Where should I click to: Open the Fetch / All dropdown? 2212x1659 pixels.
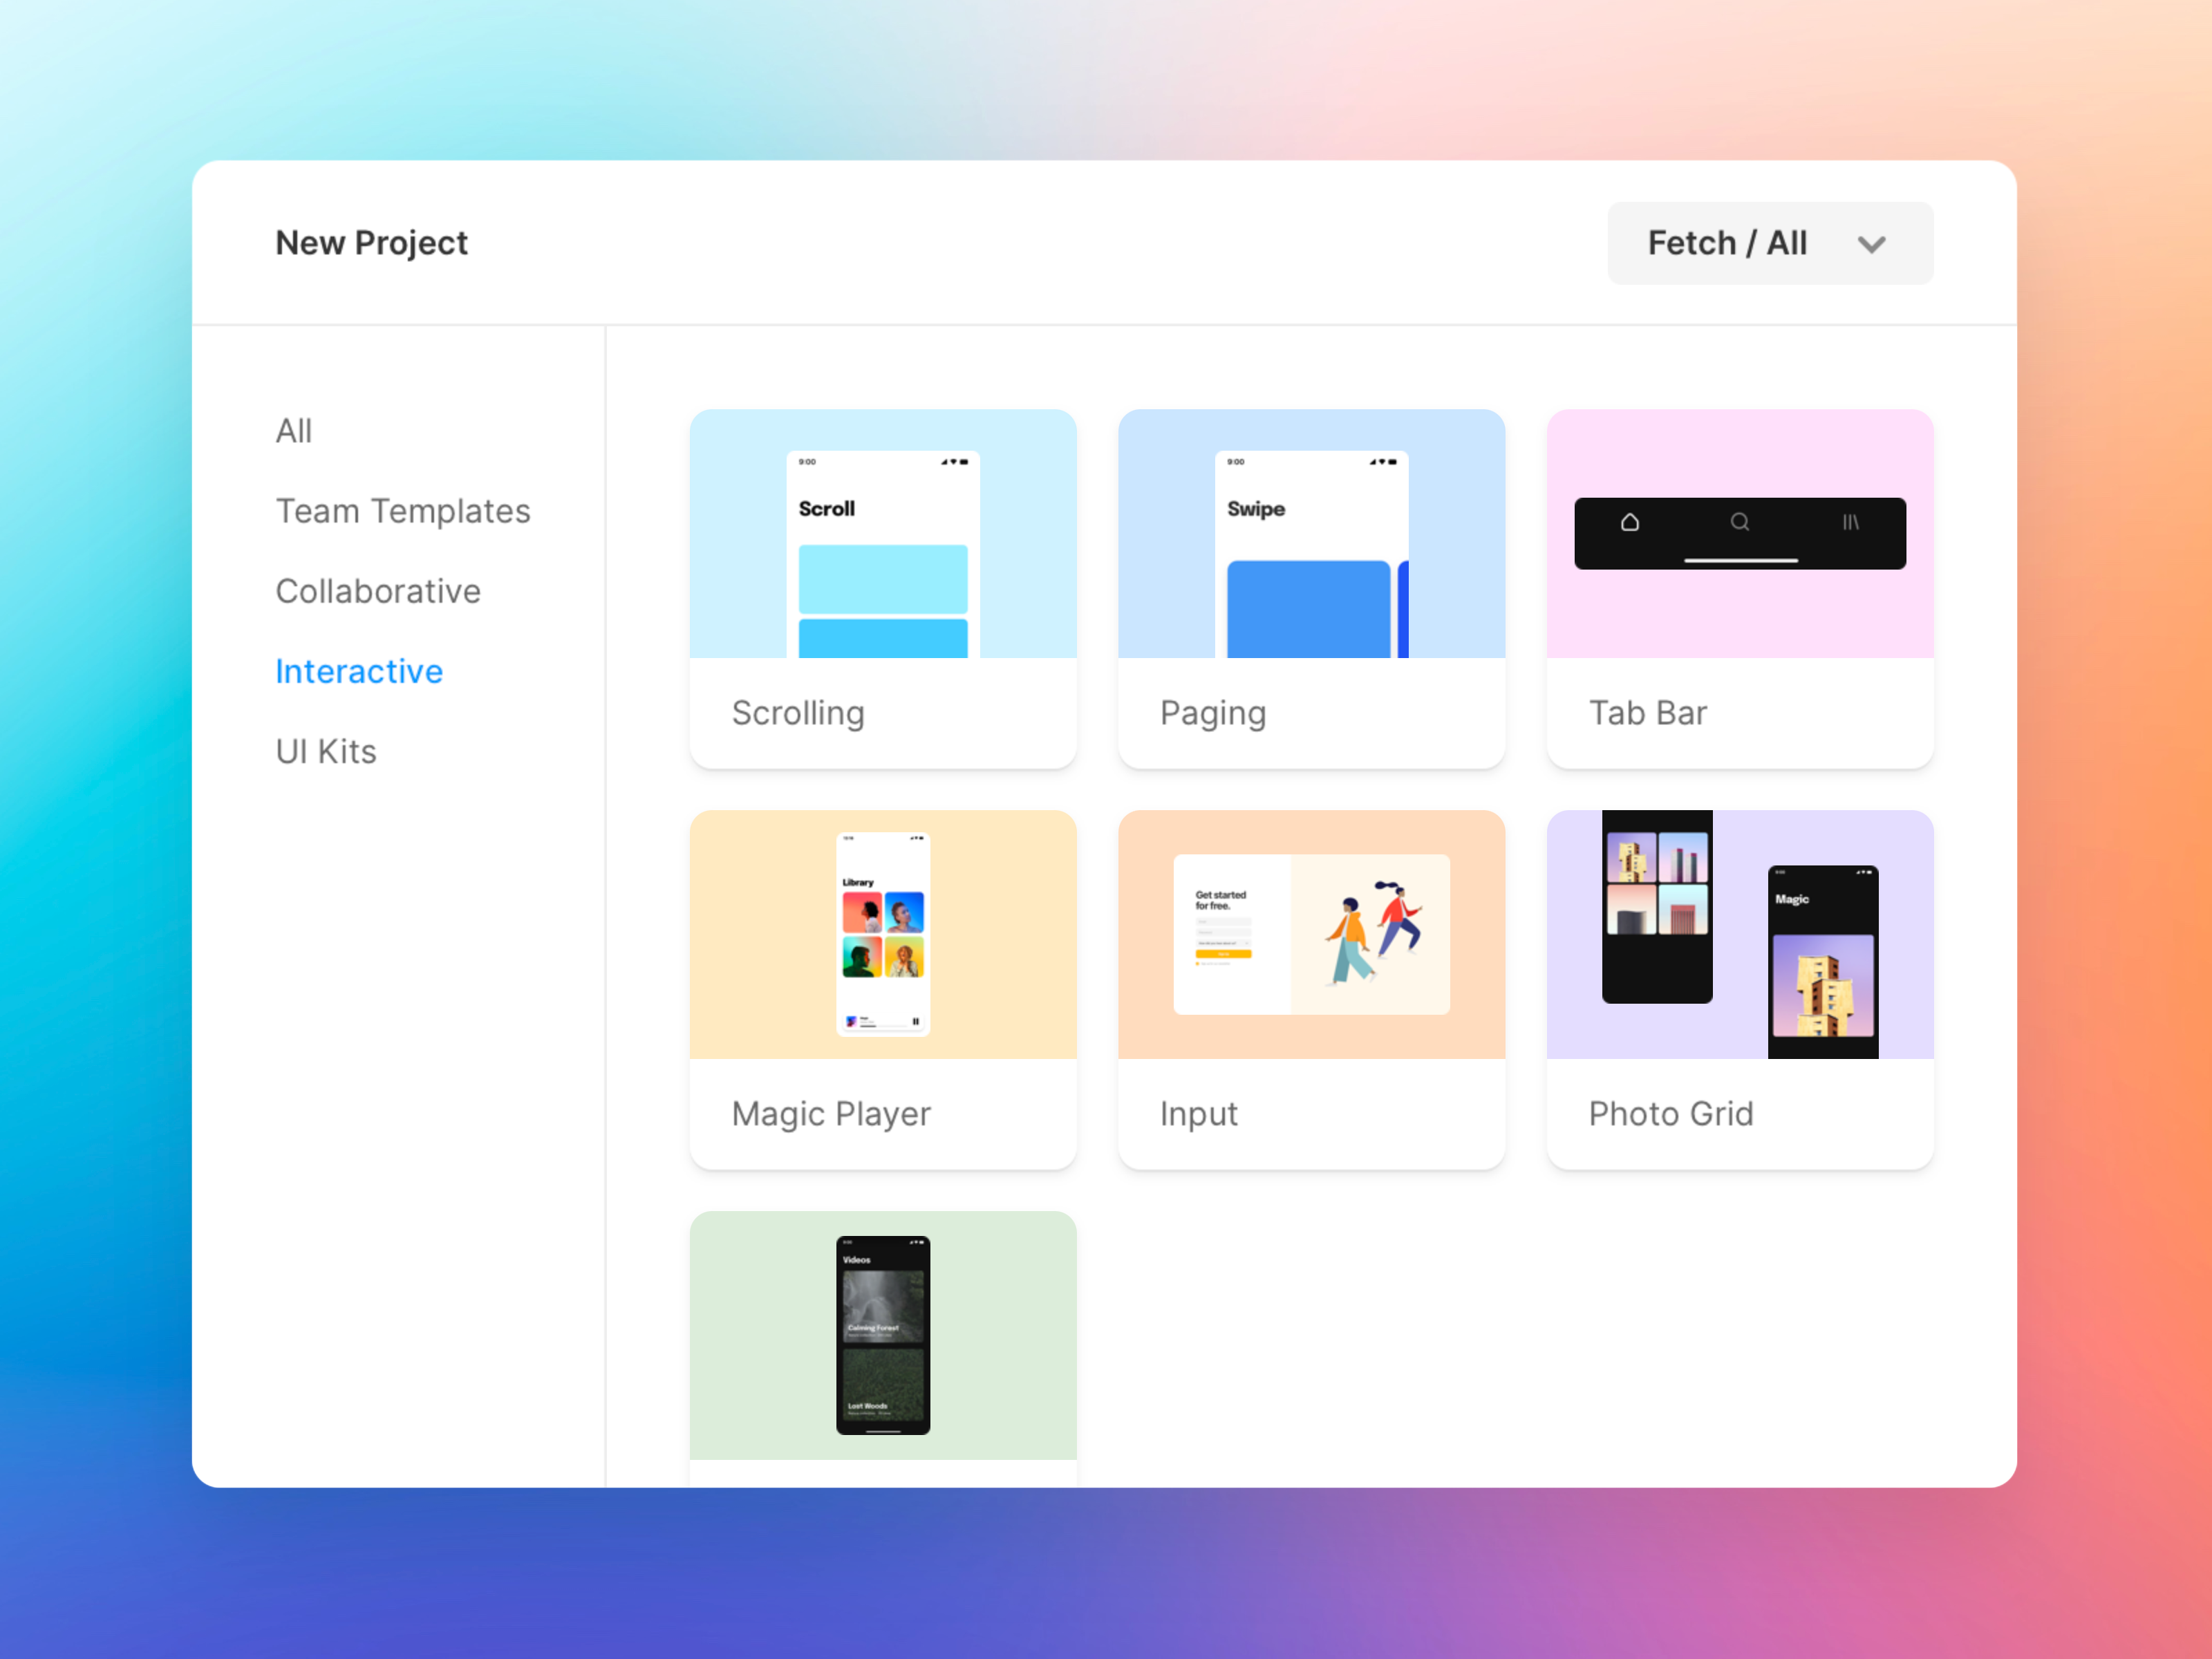(x=1770, y=243)
